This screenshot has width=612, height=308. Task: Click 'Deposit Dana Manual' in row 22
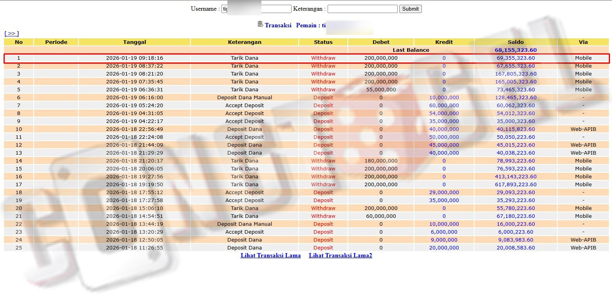[x=244, y=224]
